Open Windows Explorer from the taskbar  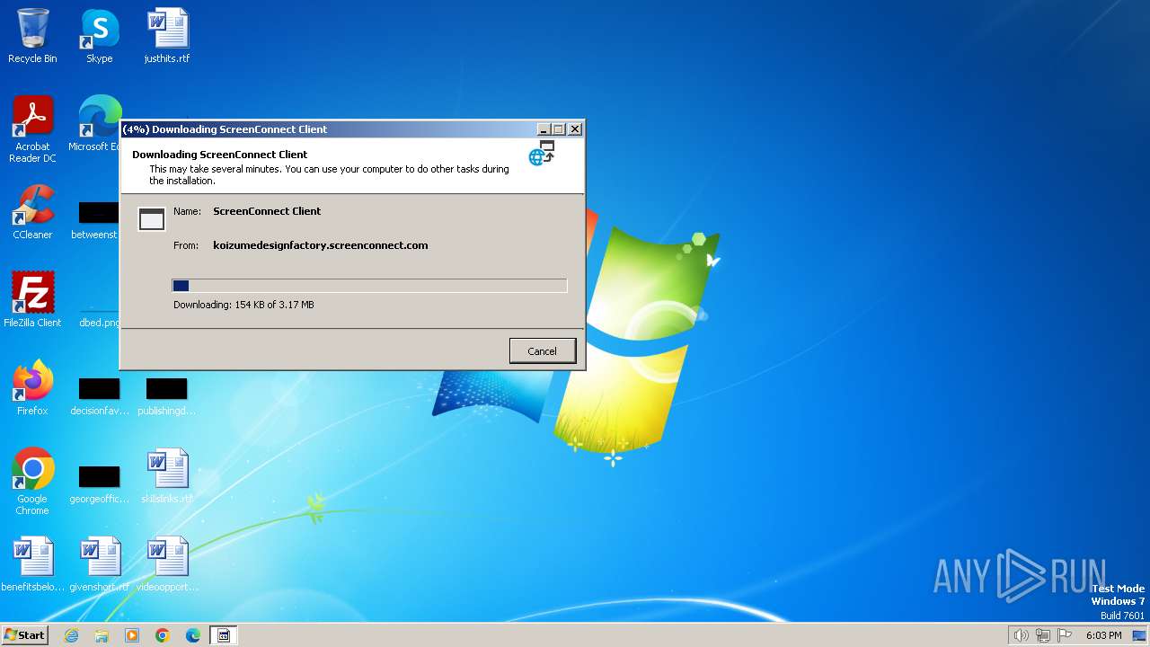click(x=102, y=635)
